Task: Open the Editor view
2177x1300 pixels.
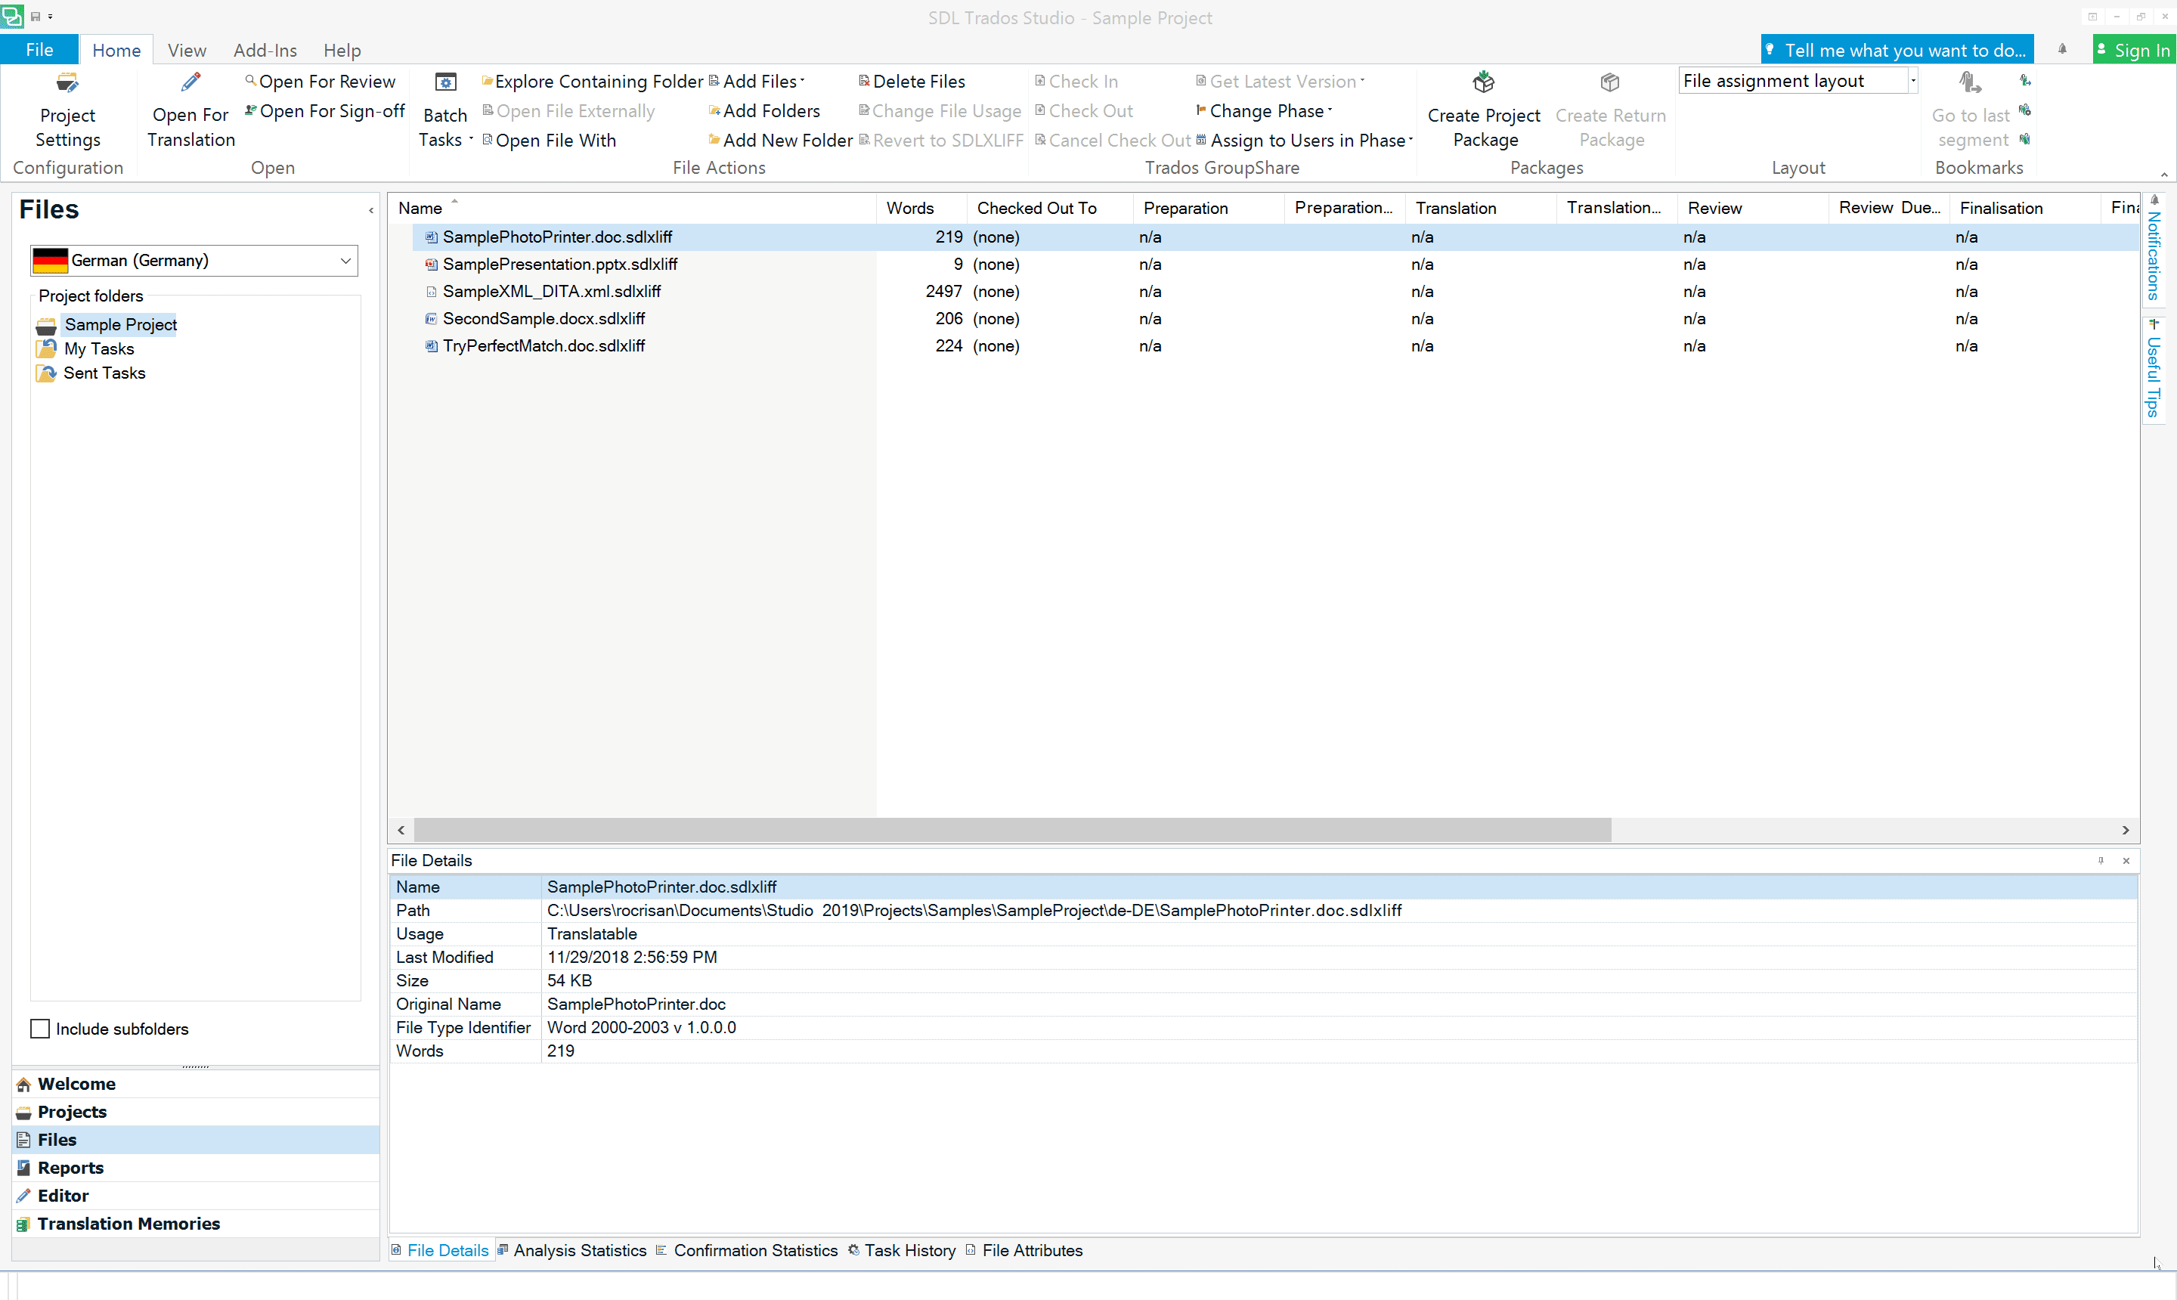Action: 195,1196
